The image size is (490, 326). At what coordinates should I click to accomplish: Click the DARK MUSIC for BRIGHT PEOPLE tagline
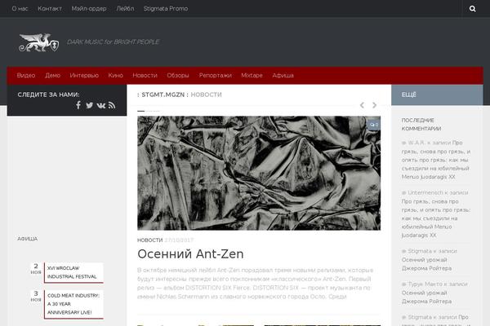[x=114, y=42]
